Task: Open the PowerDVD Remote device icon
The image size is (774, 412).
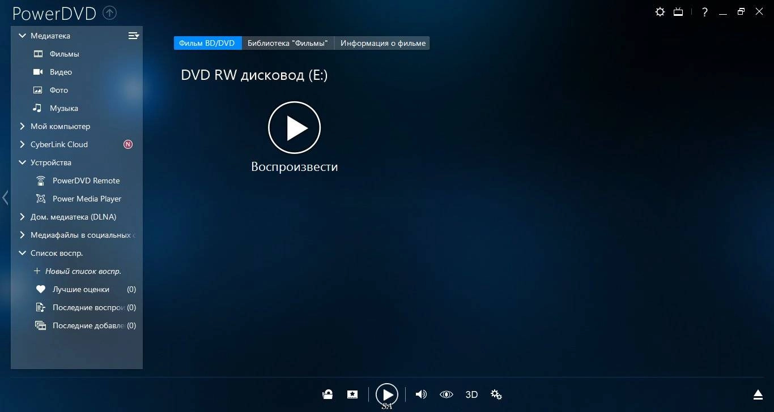Action: 41,181
